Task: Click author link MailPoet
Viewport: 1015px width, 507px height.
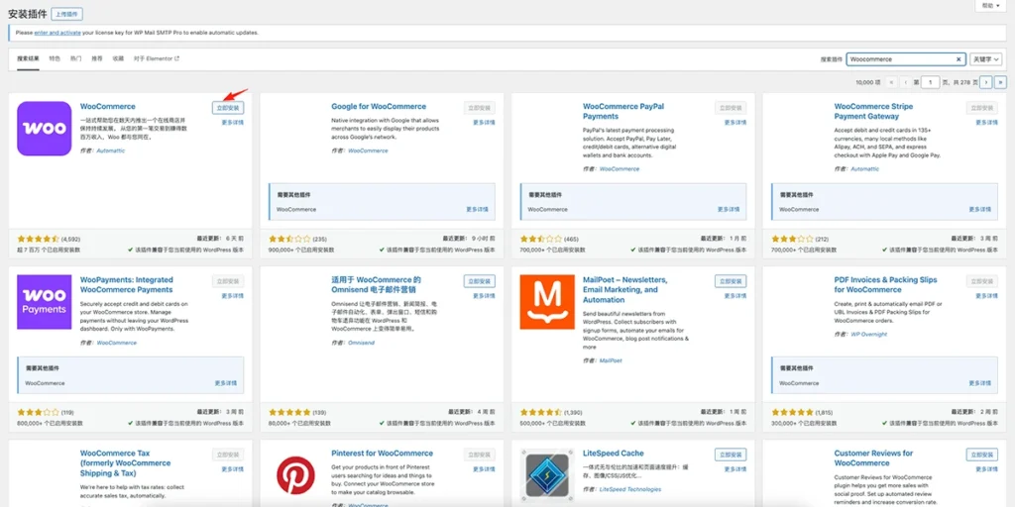Action: click(x=611, y=360)
